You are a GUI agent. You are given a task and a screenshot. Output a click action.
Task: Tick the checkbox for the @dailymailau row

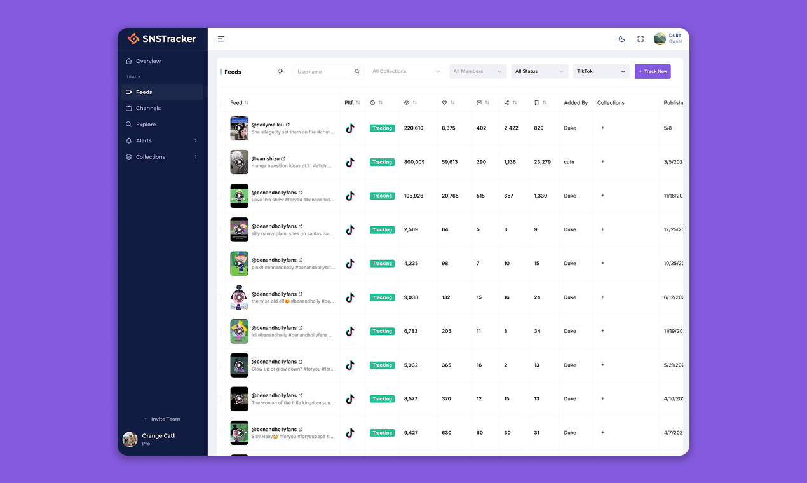pos(220,128)
